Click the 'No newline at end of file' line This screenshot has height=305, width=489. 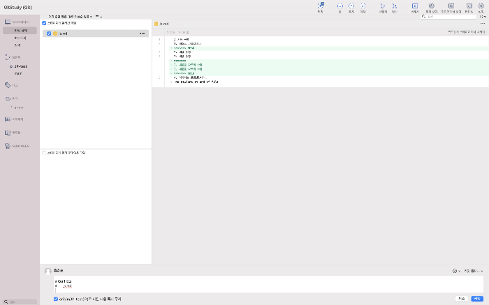click(x=196, y=82)
